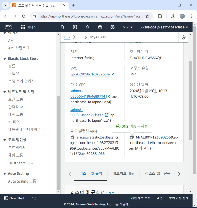Open subnet-03605b419b4e89714 link
This screenshot has width=197, height=208.
(88, 94)
